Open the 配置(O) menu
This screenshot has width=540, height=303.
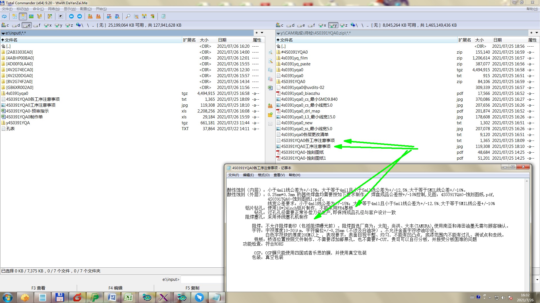[x=86, y=9]
